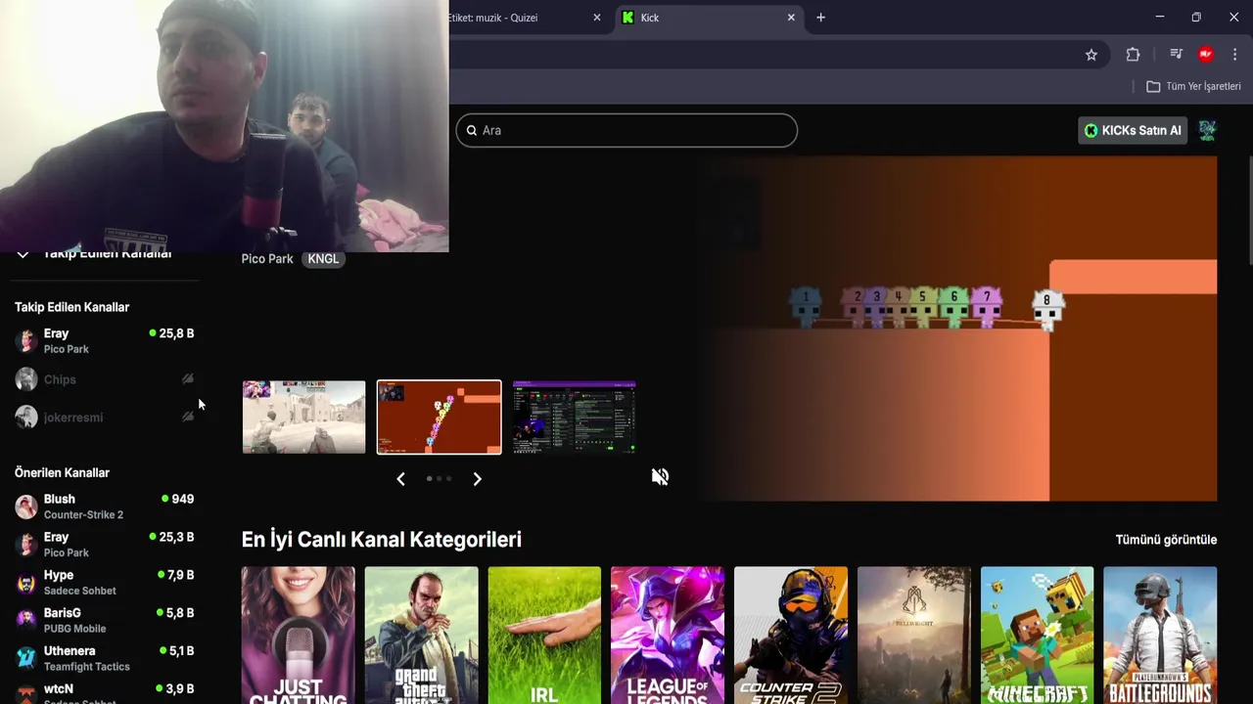Screen dimensions: 1253x704
Task: Open the PUBG Battlegrounds category card
Action: [1160, 636]
